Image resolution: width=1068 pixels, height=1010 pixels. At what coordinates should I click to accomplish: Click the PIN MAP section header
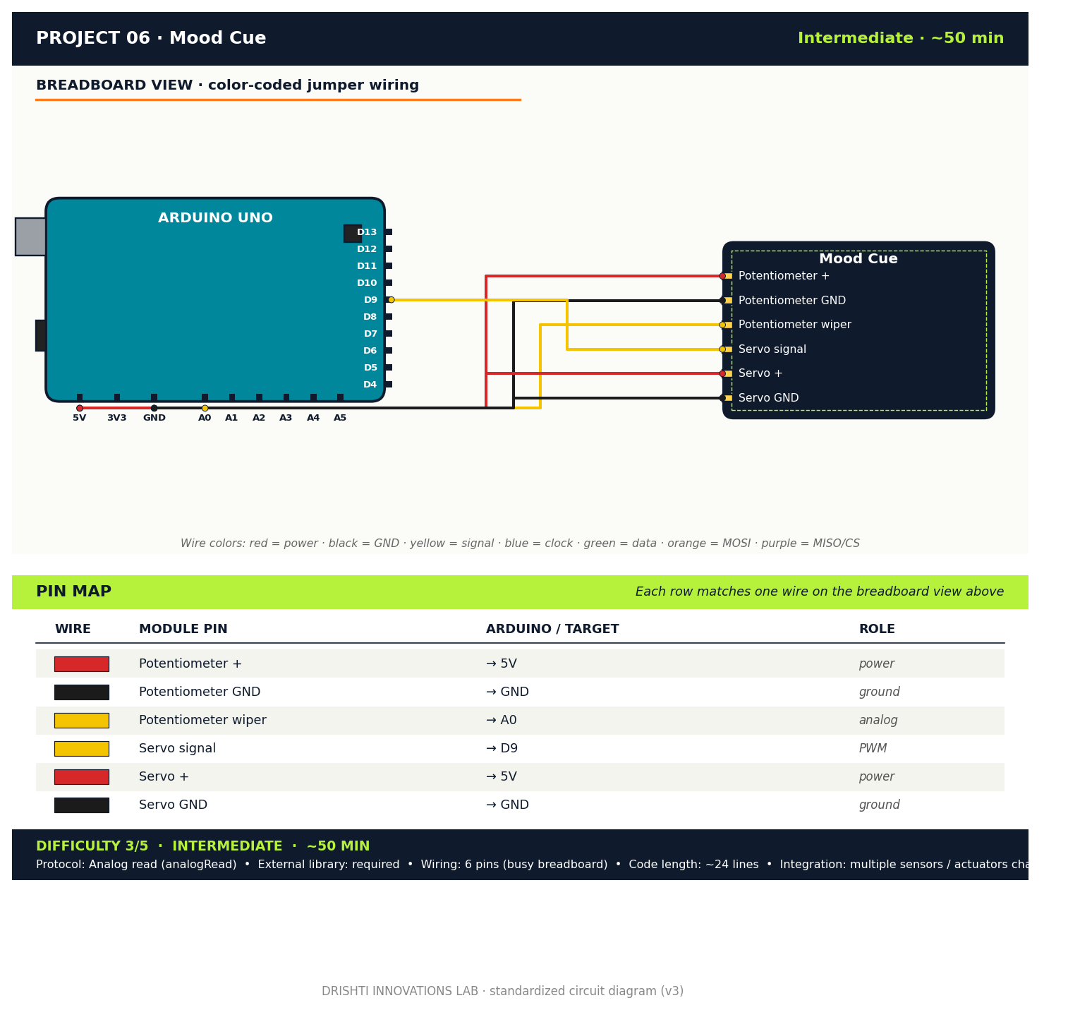pyautogui.click(x=74, y=592)
